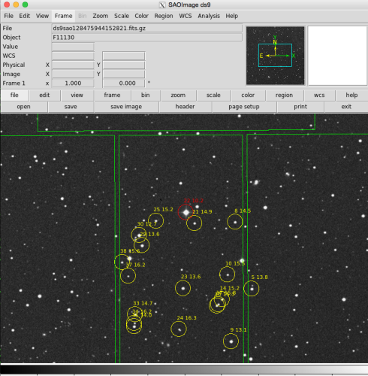Open the Analysis menu

point(209,16)
